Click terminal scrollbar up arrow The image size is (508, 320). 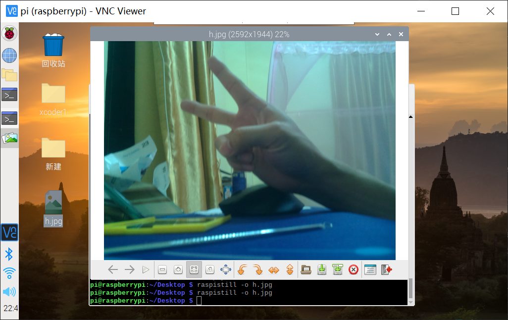tap(411, 117)
